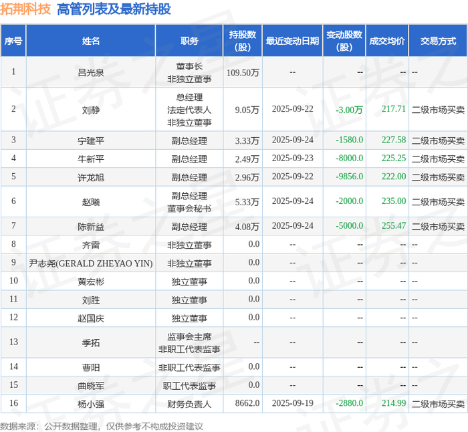
Task: Select the 交易方式 column header
Action: 438,41
